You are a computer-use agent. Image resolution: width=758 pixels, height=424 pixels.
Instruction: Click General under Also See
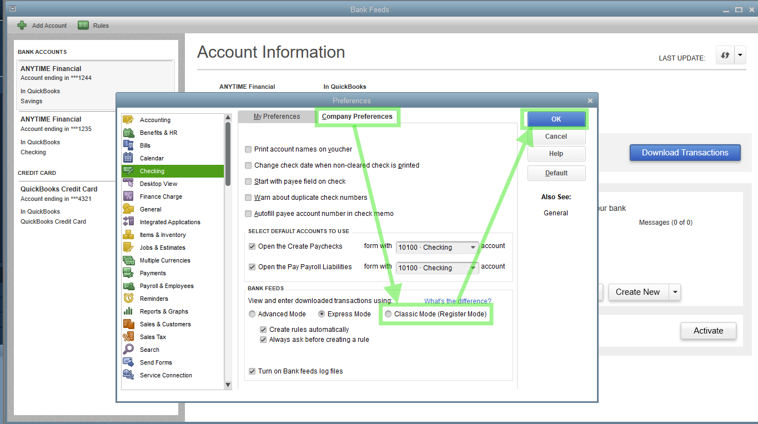coord(556,213)
